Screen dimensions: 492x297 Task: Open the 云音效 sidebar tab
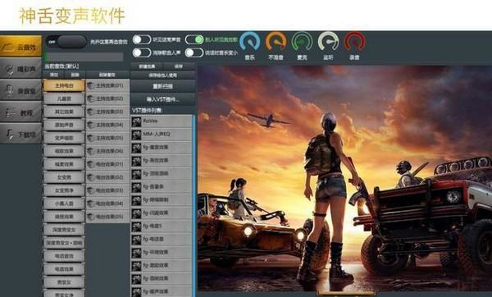click(x=20, y=47)
